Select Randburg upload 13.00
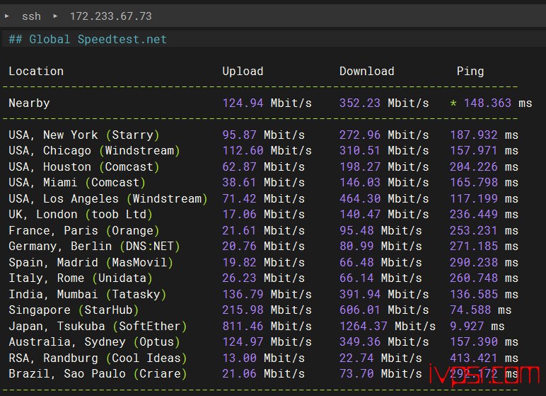The width and height of the screenshot is (546, 396). [x=239, y=358]
